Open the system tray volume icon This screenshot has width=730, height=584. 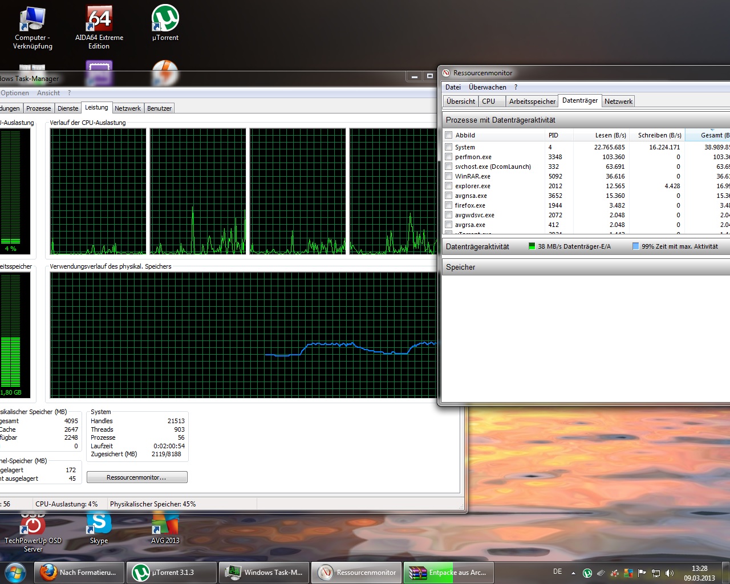[670, 573]
